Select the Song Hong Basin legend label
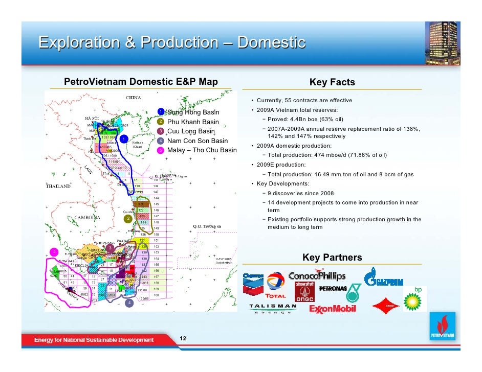This screenshot has width=482, height=372. pyautogui.click(x=193, y=112)
